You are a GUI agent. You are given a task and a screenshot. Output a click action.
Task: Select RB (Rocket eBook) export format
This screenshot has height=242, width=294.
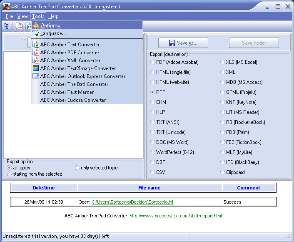(x=243, y=122)
